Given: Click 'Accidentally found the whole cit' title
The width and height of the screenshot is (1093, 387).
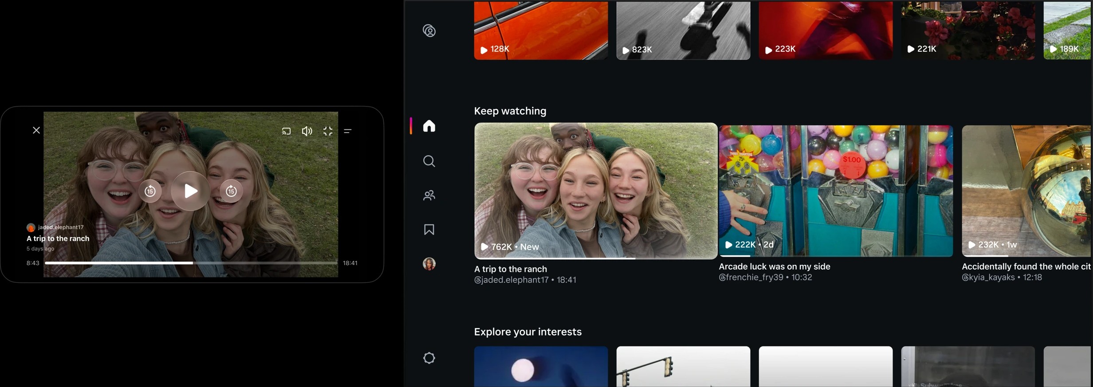Looking at the screenshot, I should [x=1026, y=266].
